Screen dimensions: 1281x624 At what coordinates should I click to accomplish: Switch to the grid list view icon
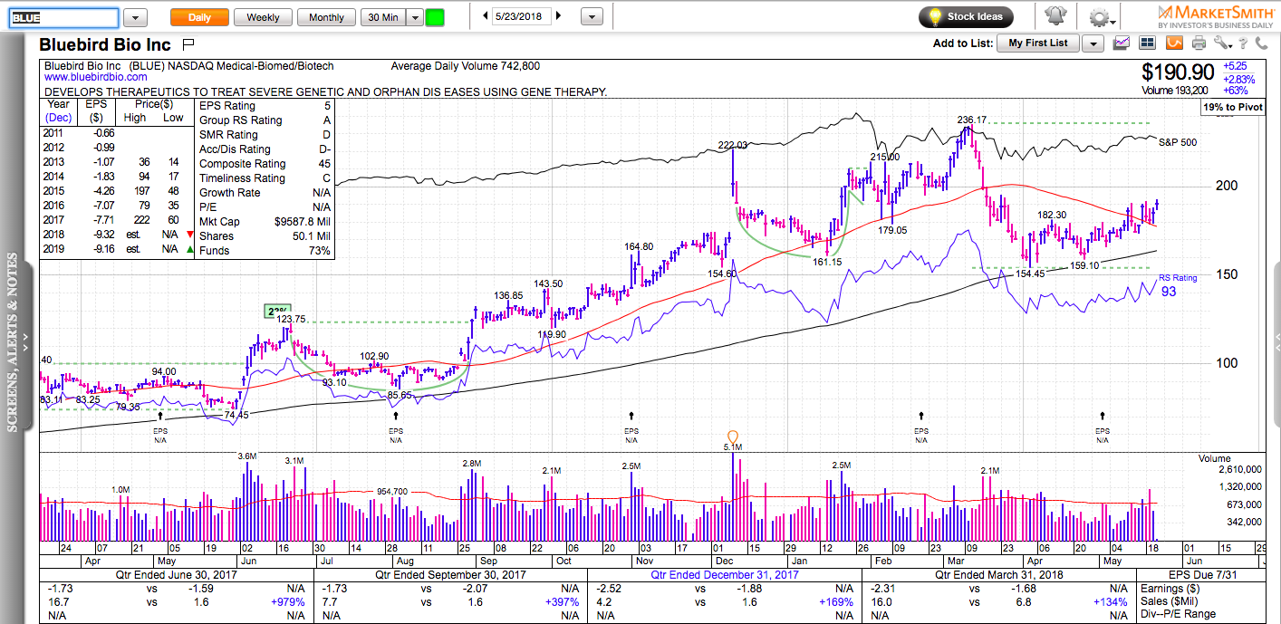coord(1148,43)
